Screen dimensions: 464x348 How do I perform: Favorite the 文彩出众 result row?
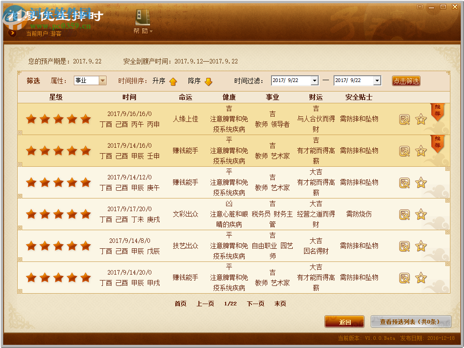(x=421, y=214)
